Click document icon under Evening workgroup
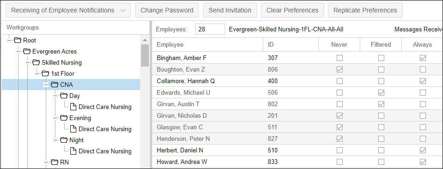443x169 pixels. (73, 129)
